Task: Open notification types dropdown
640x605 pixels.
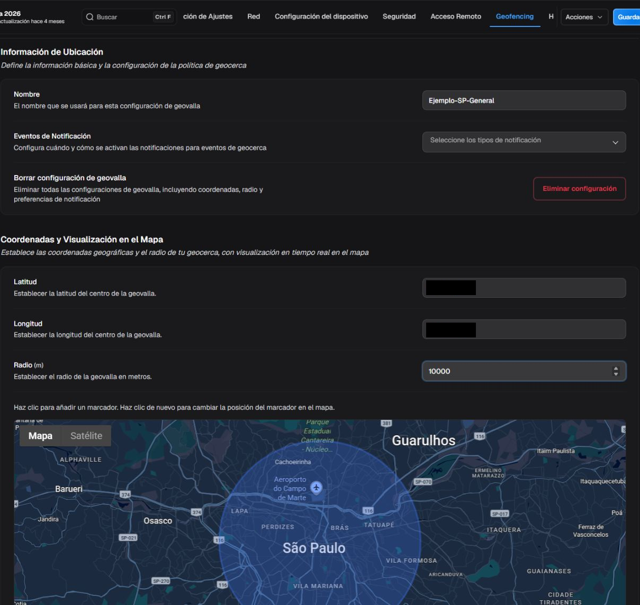Action: point(524,142)
